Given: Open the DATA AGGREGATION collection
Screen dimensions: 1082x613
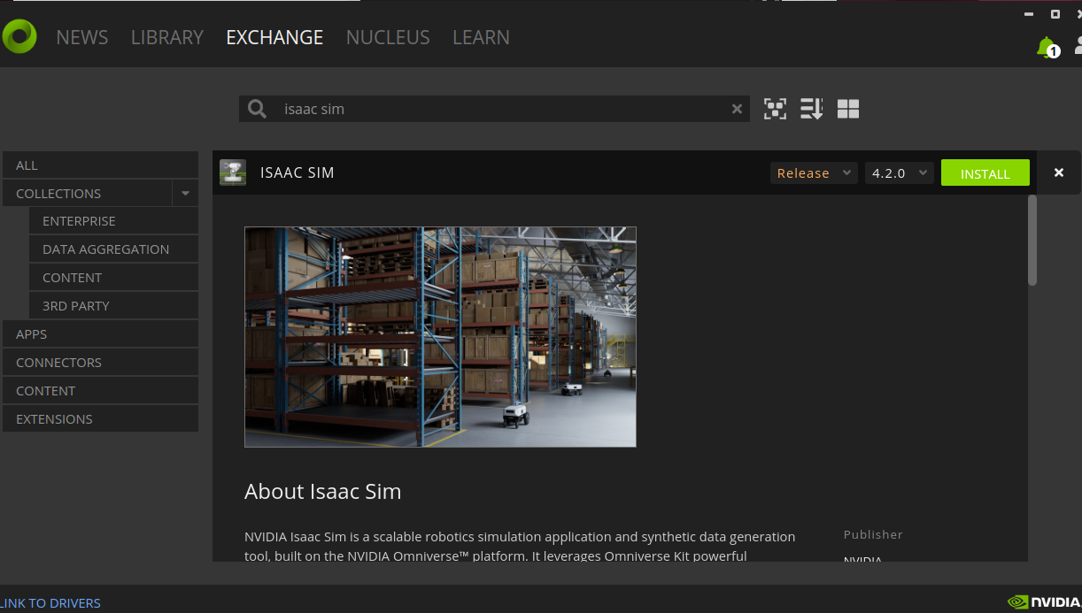Looking at the screenshot, I should 113,249.
